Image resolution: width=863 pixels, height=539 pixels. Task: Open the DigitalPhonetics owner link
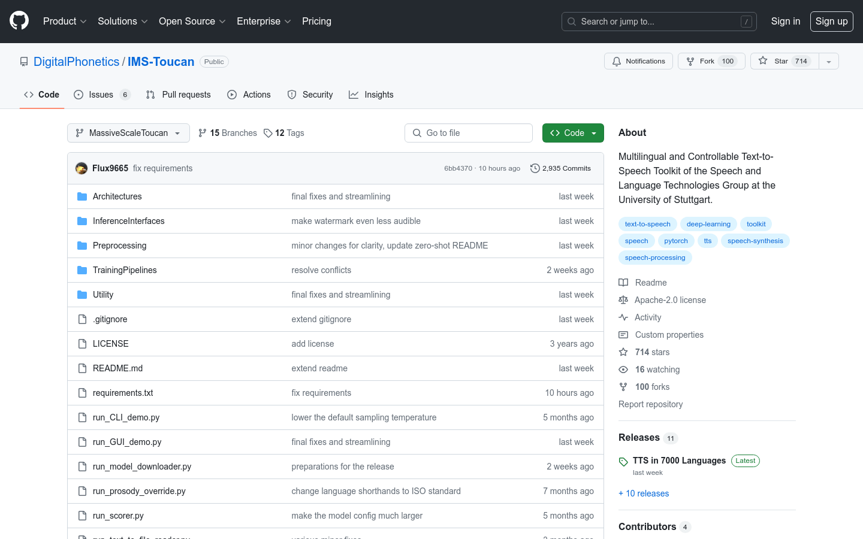(x=76, y=62)
